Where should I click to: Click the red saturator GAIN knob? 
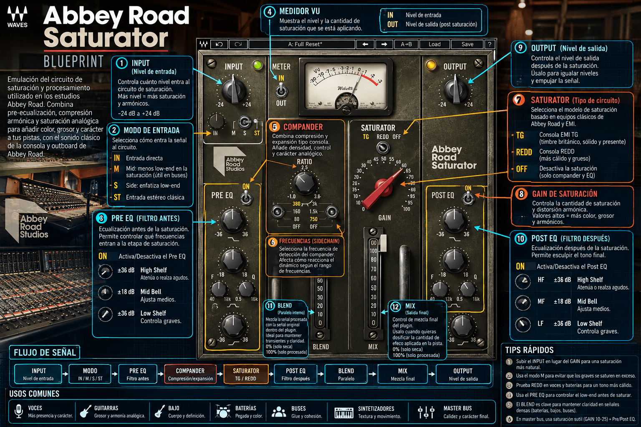click(x=384, y=186)
